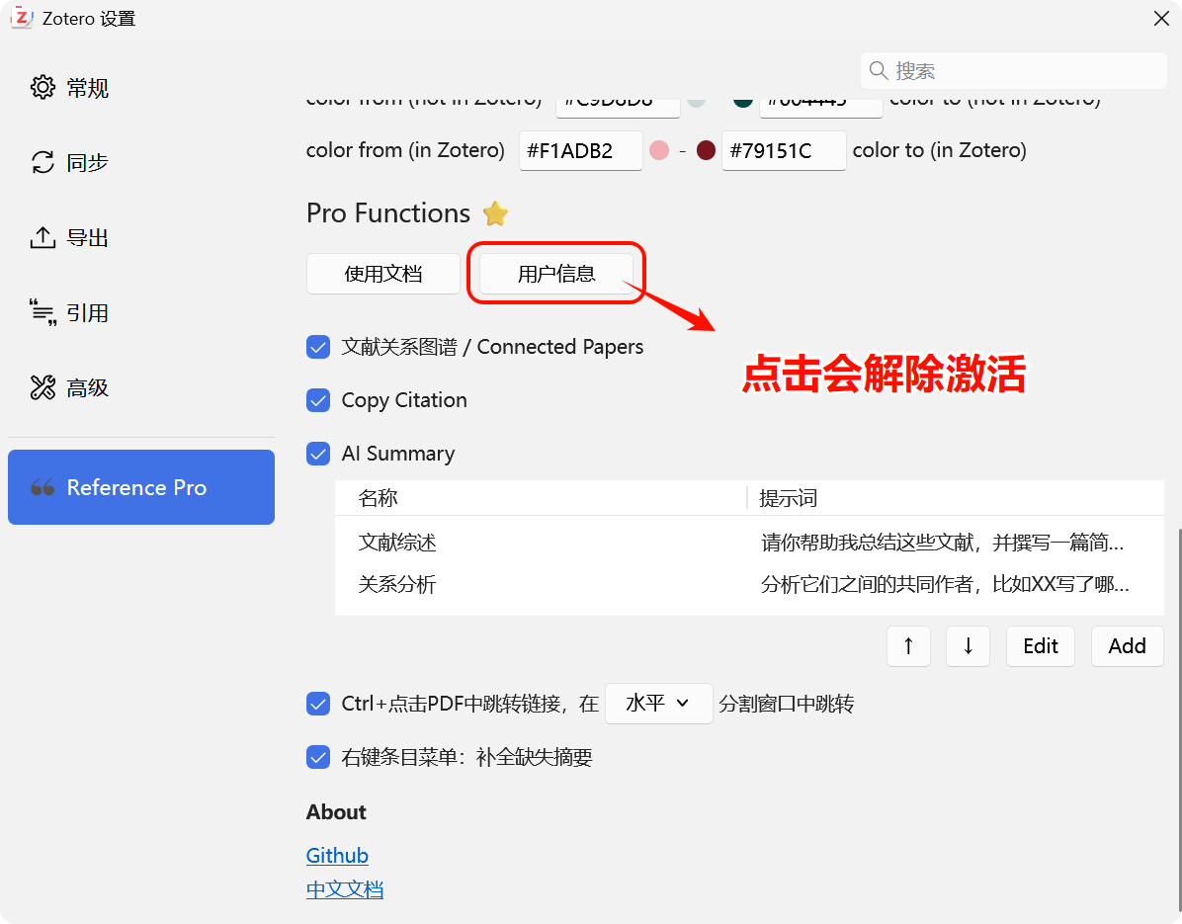Image resolution: width=1182 pixels, height=924 pixels.
Task: Click the 名称 column header
Action: [541, 498]
